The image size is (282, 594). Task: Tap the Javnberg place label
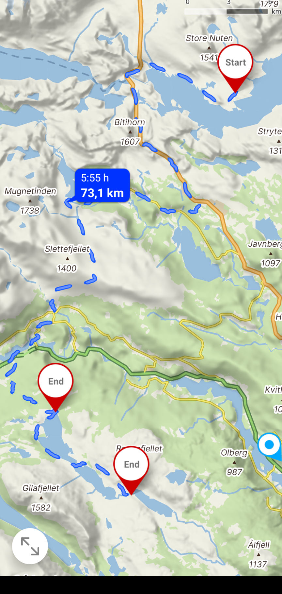(265, 244)
